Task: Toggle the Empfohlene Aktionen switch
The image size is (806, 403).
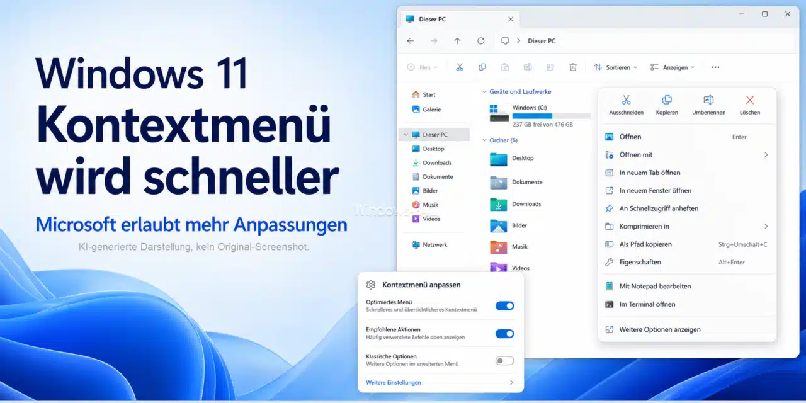Action: coord(505,333)
